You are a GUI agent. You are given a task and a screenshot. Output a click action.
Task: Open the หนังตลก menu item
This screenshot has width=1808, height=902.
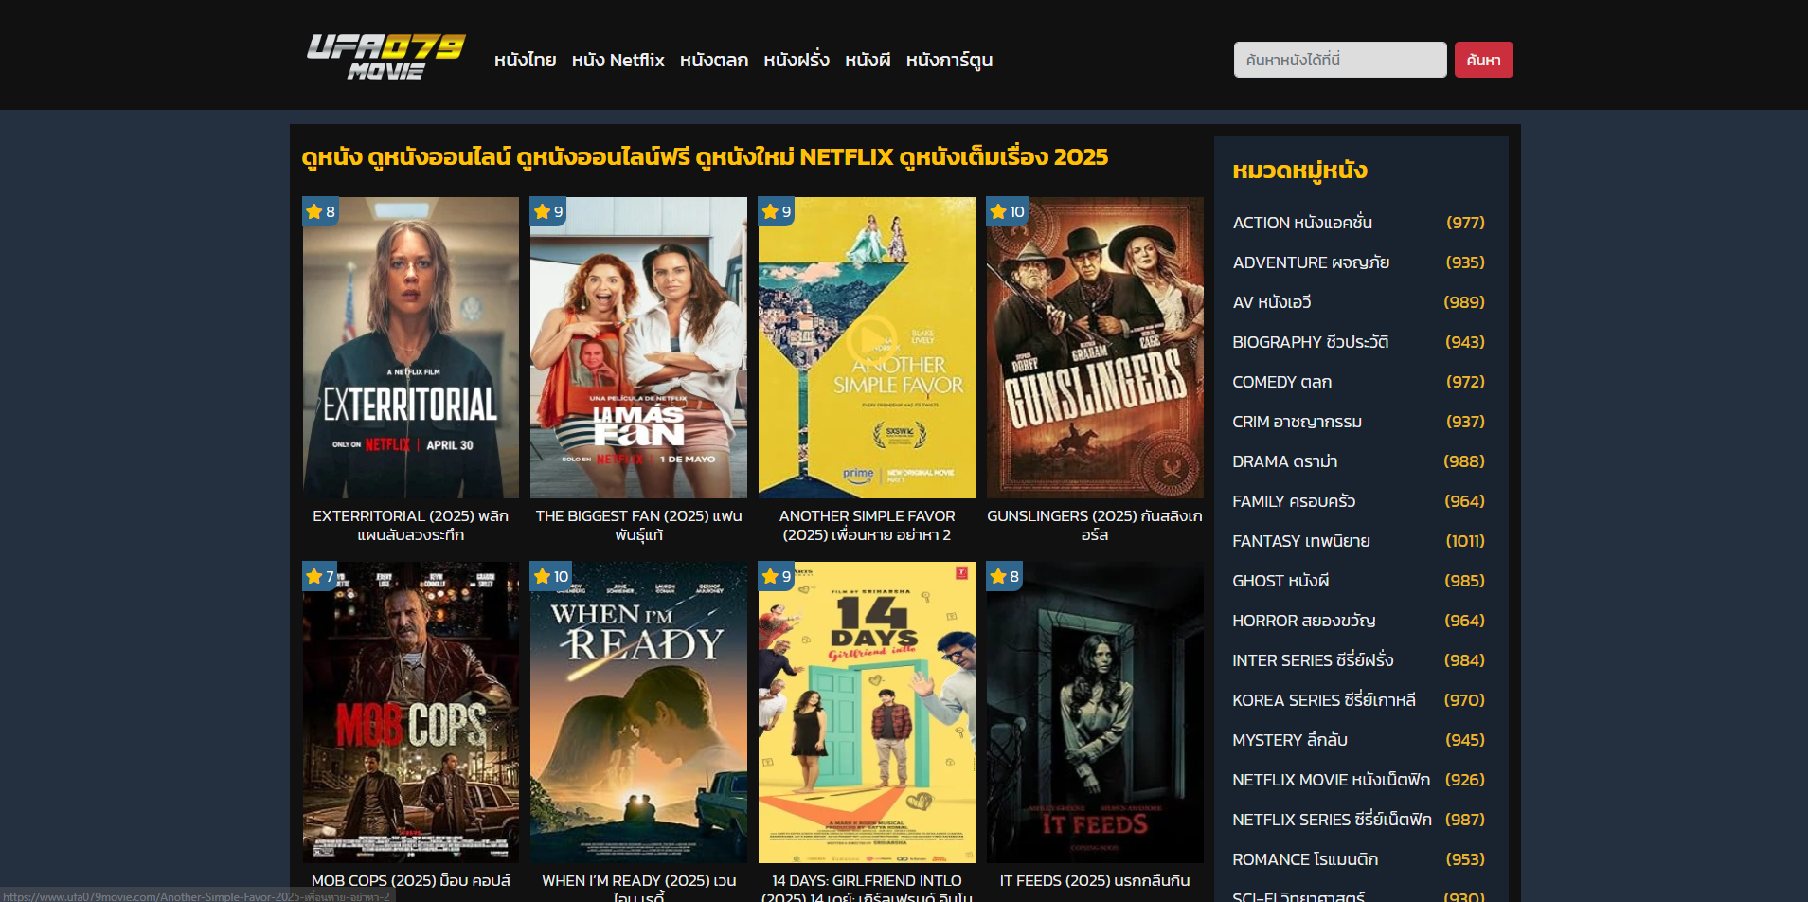point(714,60)
